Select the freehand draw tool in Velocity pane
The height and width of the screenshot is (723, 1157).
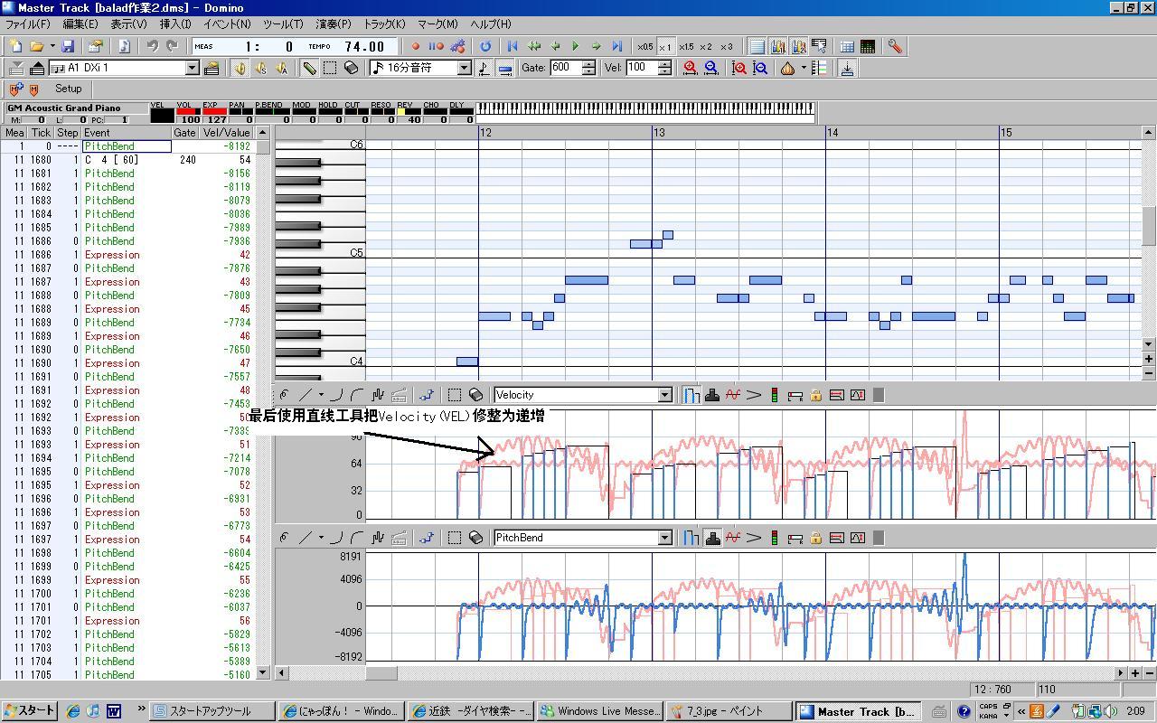[285, 395]
